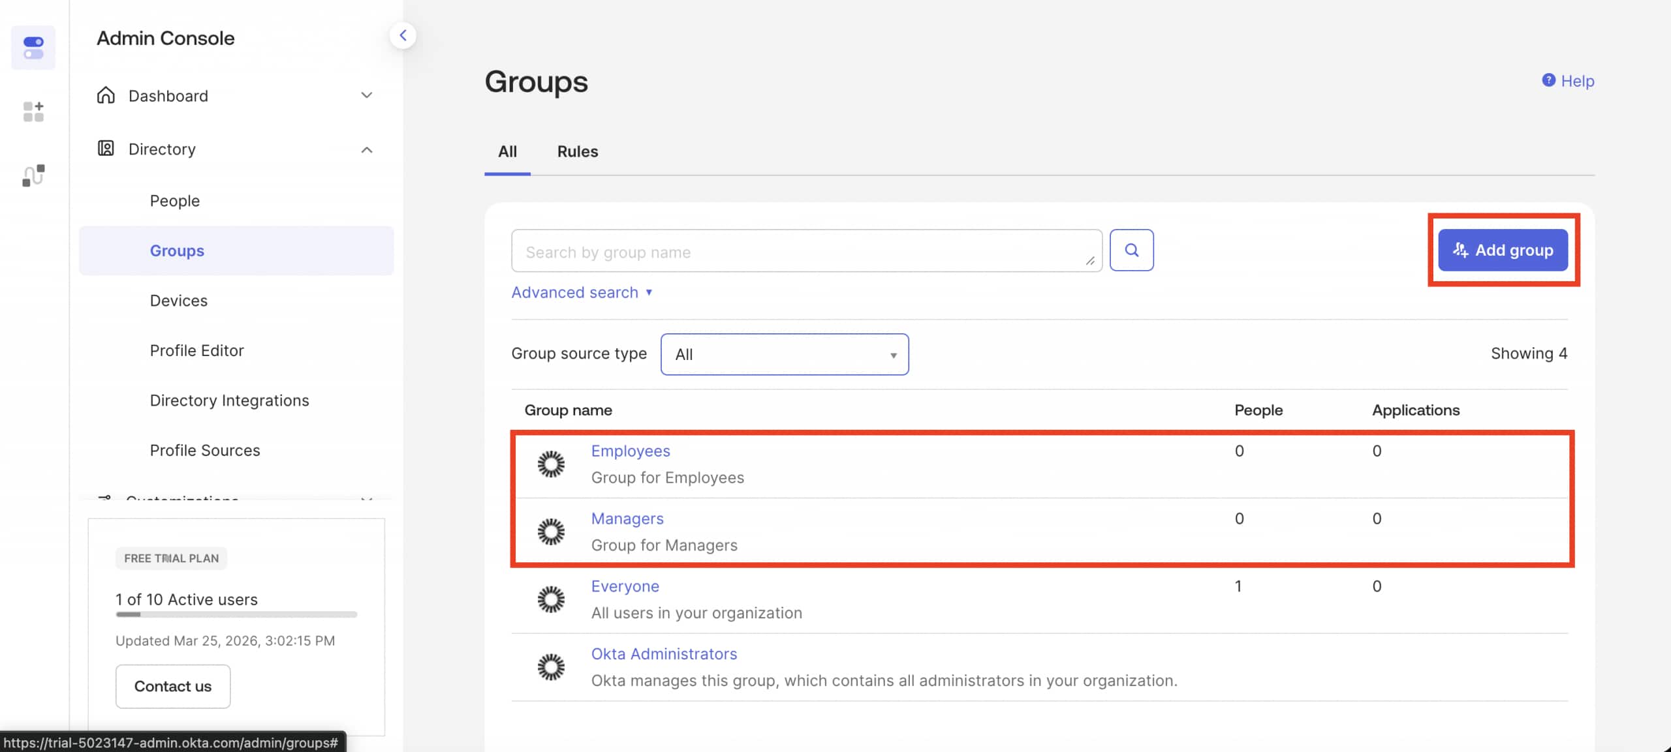Click the search magnifying glass icon
The image size is (1671, 752).
[1132, 250]
